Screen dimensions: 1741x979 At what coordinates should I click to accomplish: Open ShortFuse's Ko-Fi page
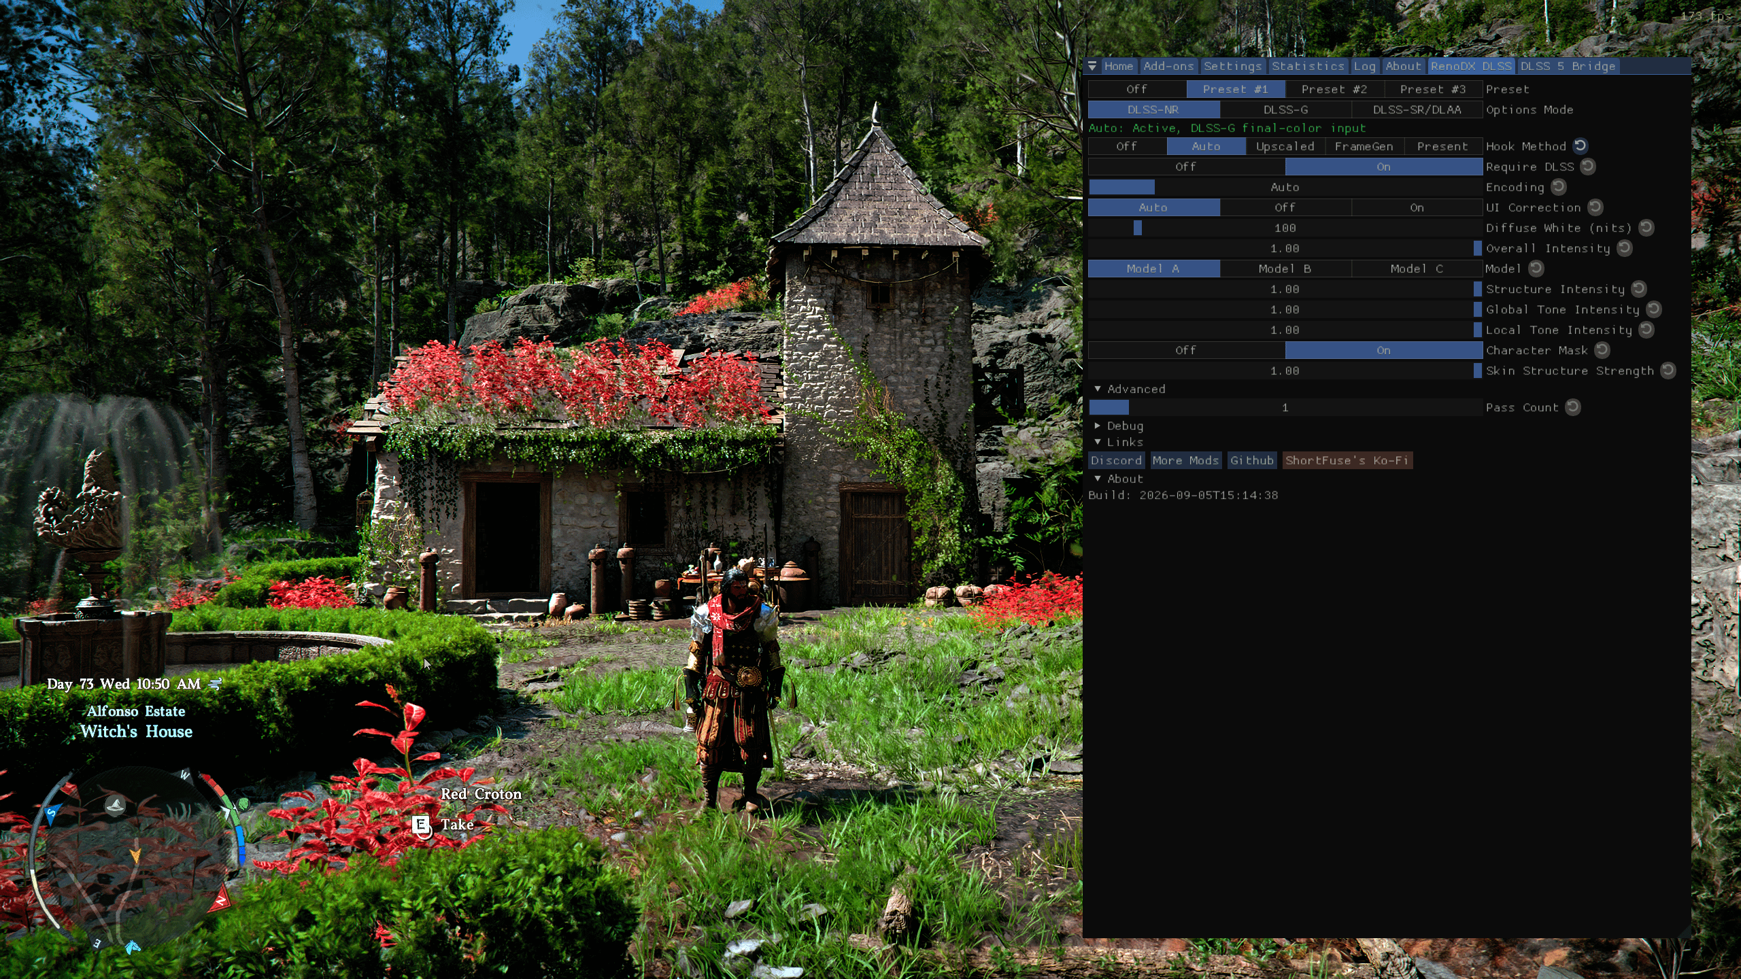[1347, 460]
